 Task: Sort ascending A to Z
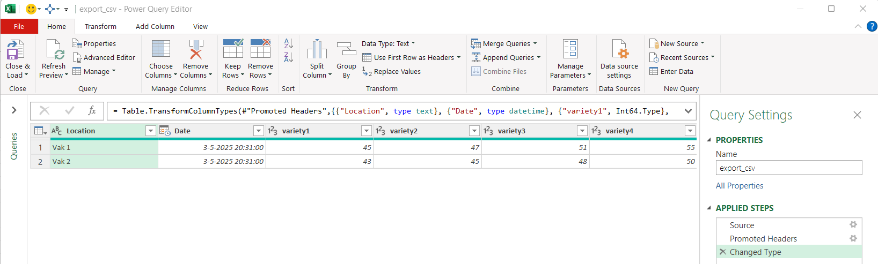click(288, 43)
